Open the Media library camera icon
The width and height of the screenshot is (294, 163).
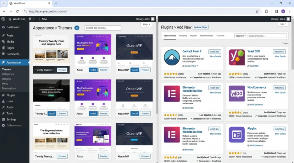pyautogui.click(x=3, y=42)
